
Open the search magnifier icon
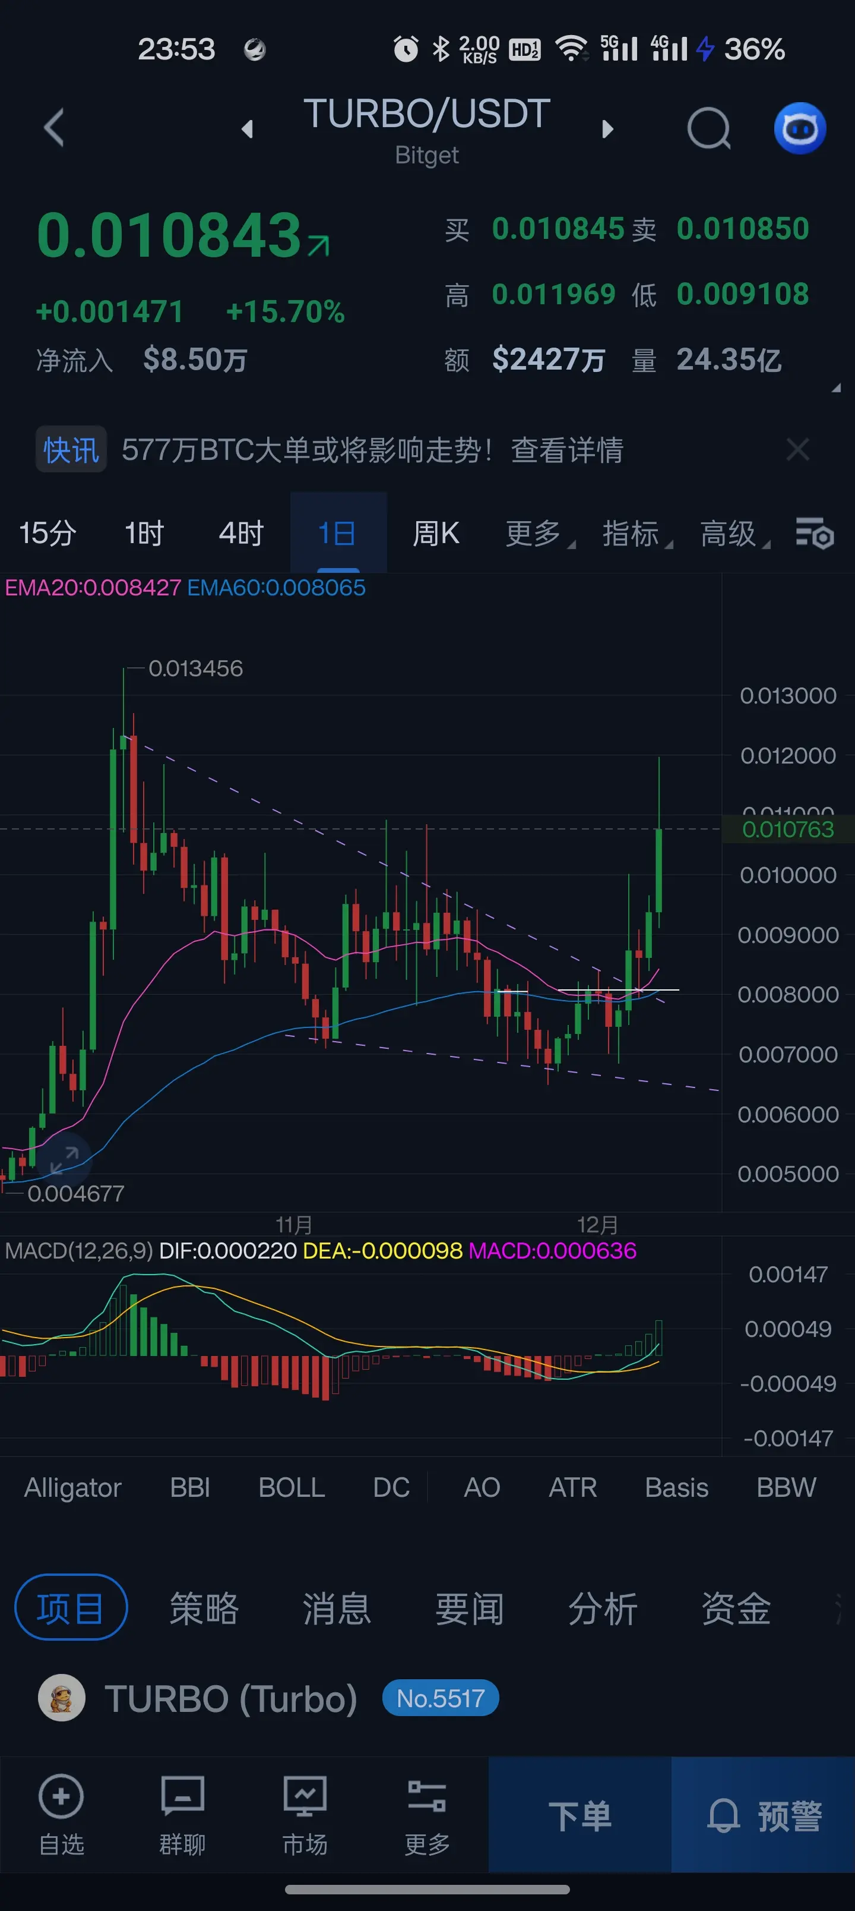pyautogui.click(x=709, y=128)
